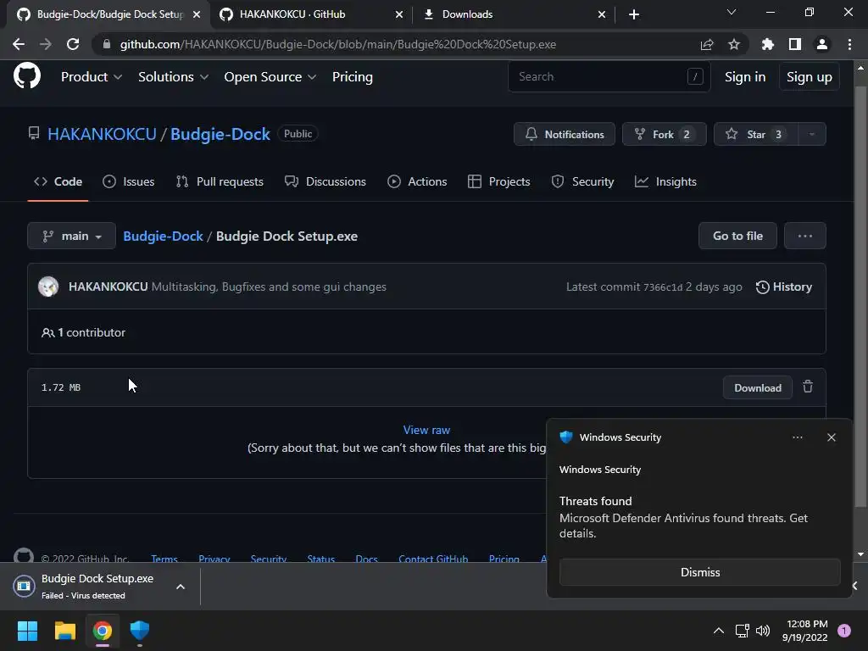Focus the GitHub search field
Screen dimensions: 868x651
609,76
